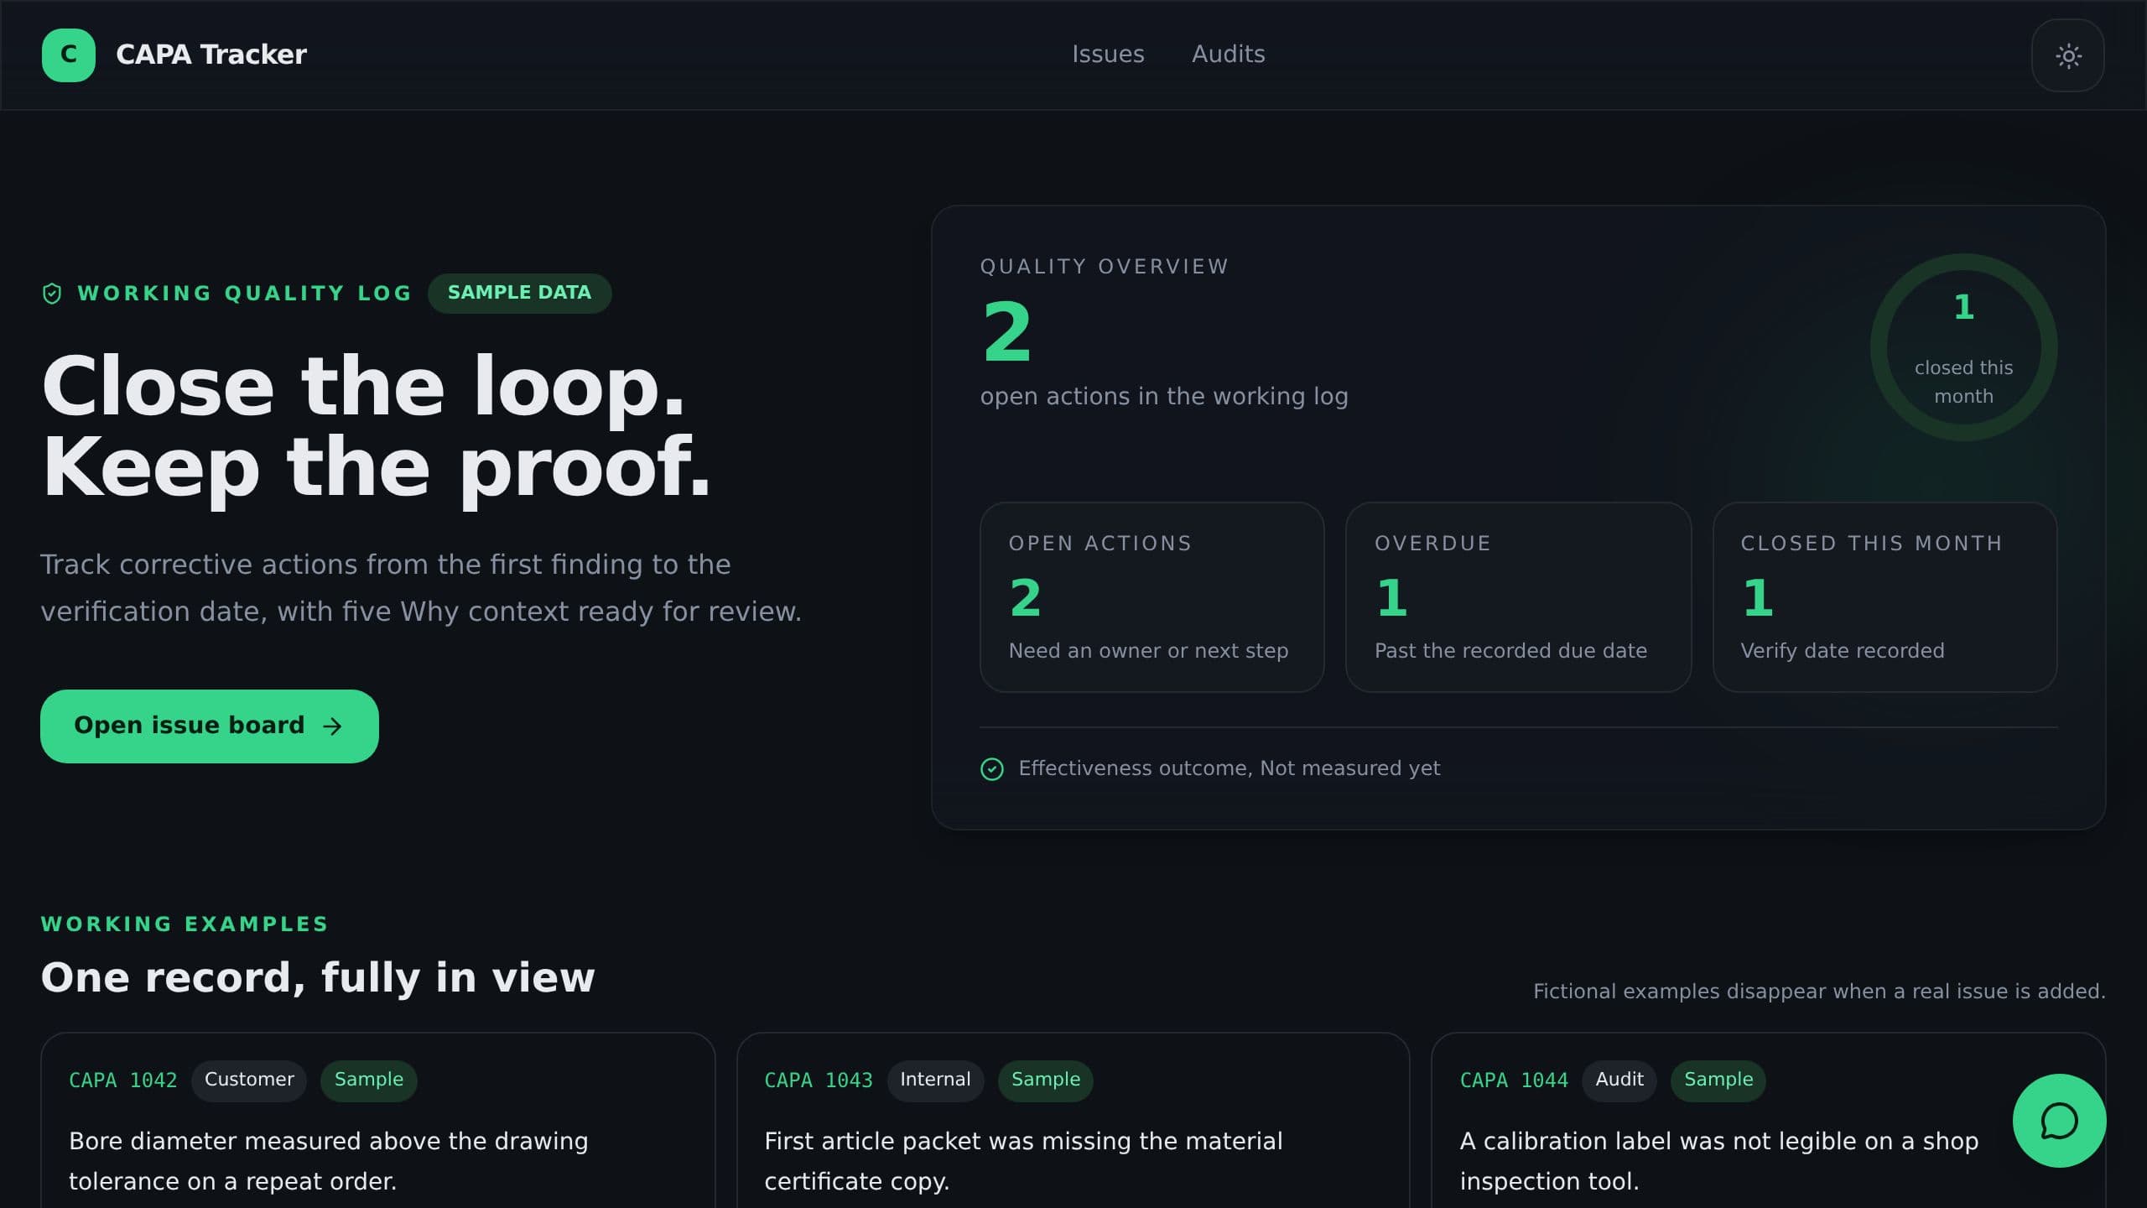Image resolution: width=2147 pixels, height=1208 pixels.
Task: Click the Audit tag on CAPA 1044
Action: coord(1619,1080)
